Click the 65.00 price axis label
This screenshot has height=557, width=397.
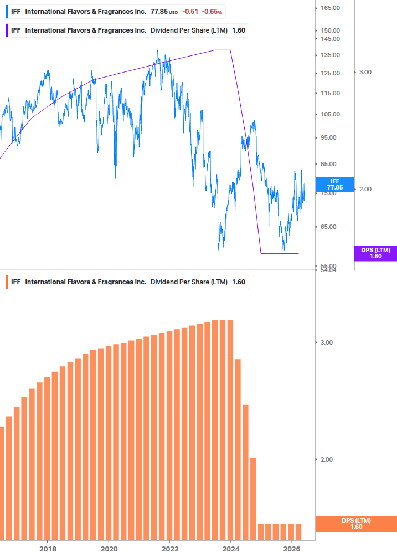(328, 227)
